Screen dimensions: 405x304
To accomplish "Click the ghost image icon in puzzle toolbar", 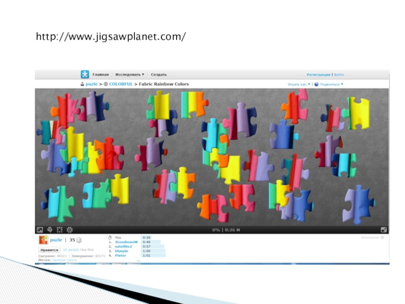I will point(50,230).
